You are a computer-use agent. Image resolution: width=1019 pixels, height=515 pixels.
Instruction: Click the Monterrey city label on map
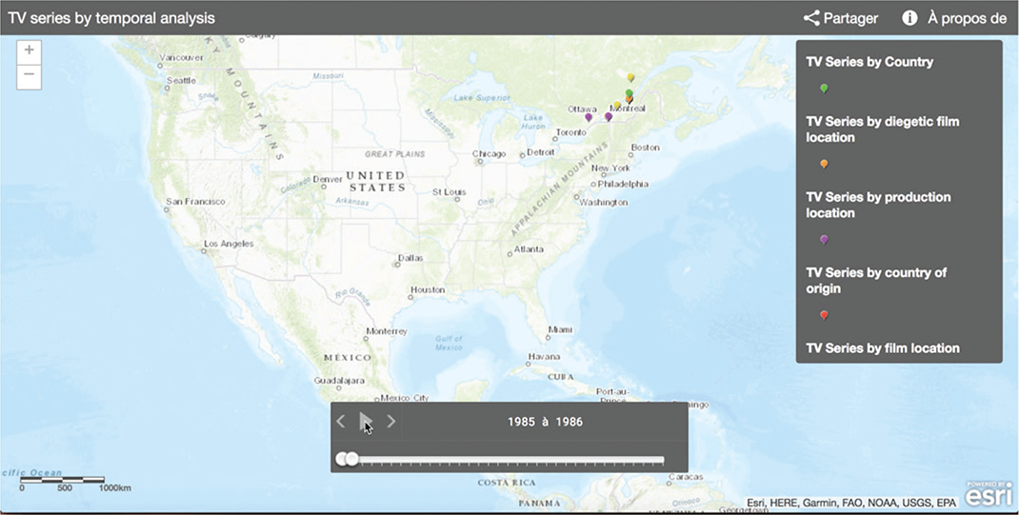[387, 331]
